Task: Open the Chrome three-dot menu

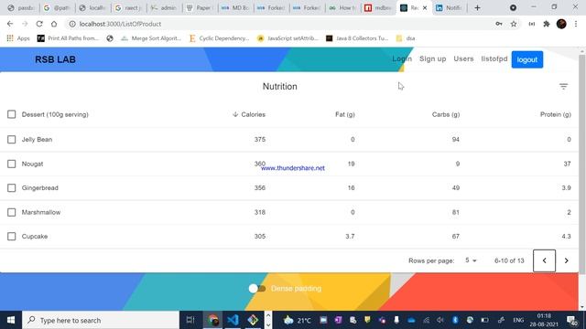Action: point(576,24)
